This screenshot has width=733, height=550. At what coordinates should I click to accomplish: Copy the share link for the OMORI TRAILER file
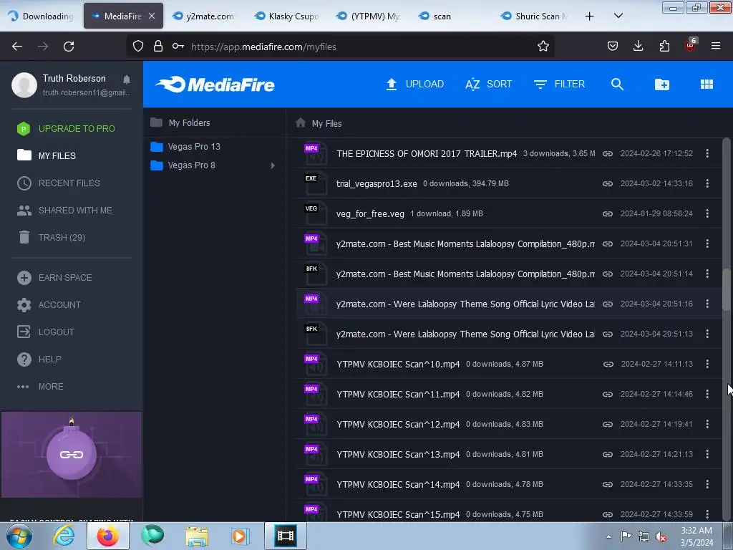pos(607,153)
